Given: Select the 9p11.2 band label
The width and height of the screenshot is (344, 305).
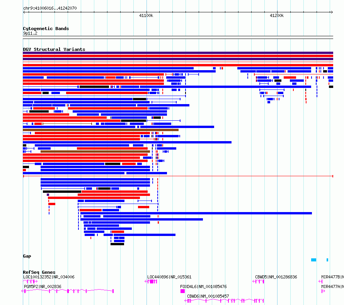Looking at the screenshot, I should click(30, 33).
